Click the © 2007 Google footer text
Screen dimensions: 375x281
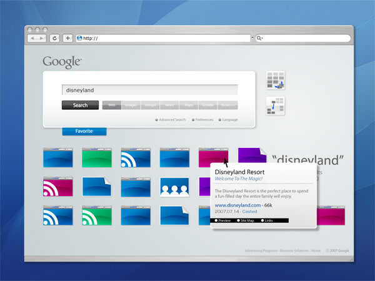point(337,250)
